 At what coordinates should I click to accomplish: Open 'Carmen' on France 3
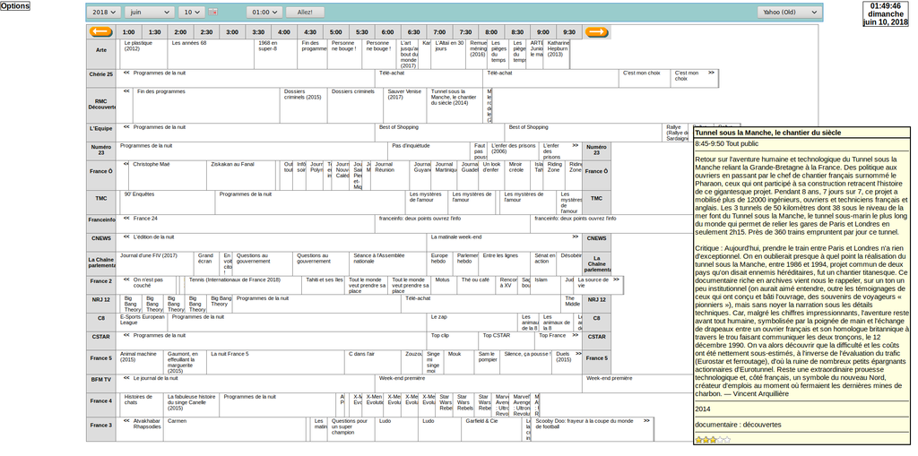(x=234, y=429)
